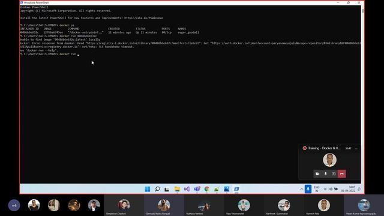
Task: Switch to PowerShell taskbar icon
Action: click(236, 189)
